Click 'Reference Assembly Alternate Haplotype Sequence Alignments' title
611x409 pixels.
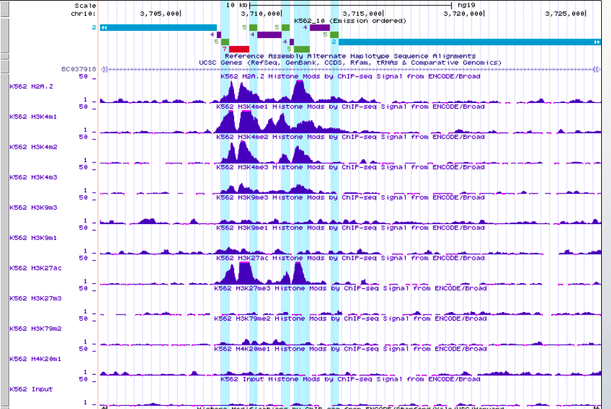(350, 56)
